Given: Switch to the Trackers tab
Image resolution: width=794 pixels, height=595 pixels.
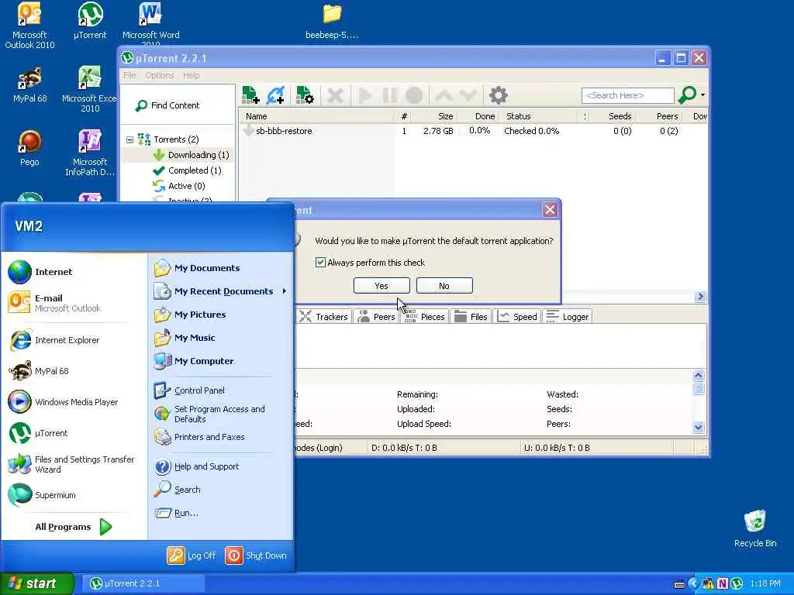Looking at the screenshot, I should 323,317.
